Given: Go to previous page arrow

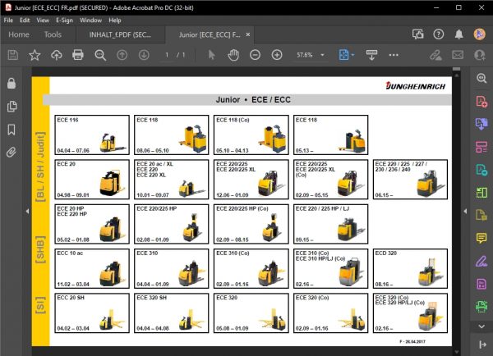Looking at the screenshot, I should (x=122, y=55).
